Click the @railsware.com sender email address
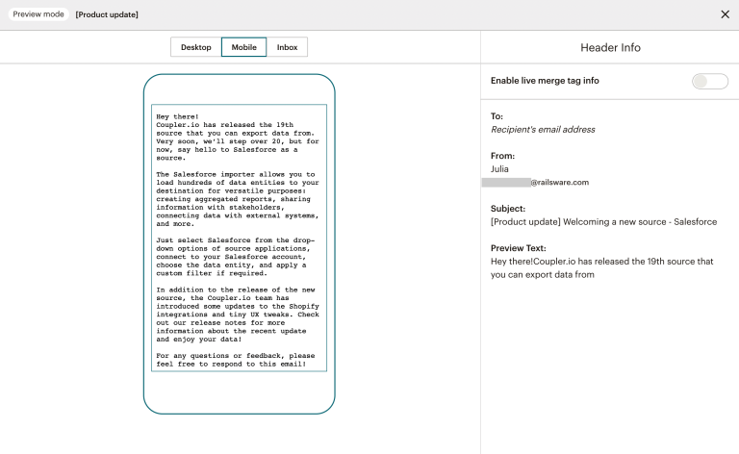 (559, 182)
